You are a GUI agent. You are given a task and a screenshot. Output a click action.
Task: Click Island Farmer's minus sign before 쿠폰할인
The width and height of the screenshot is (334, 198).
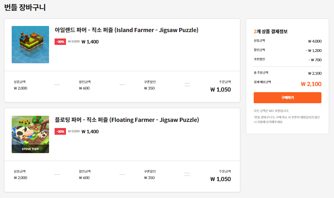pyautogui.click(x=122, y=85)
